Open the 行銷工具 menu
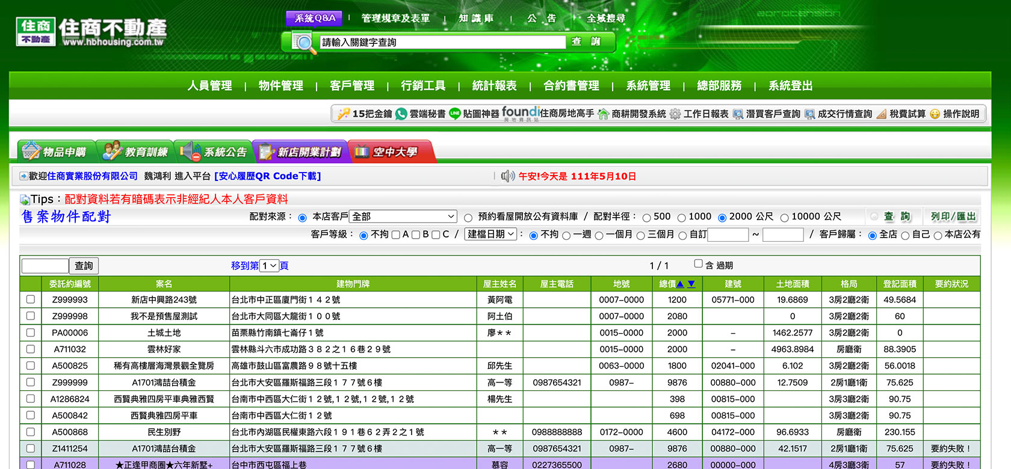 (x=423, y=85)
